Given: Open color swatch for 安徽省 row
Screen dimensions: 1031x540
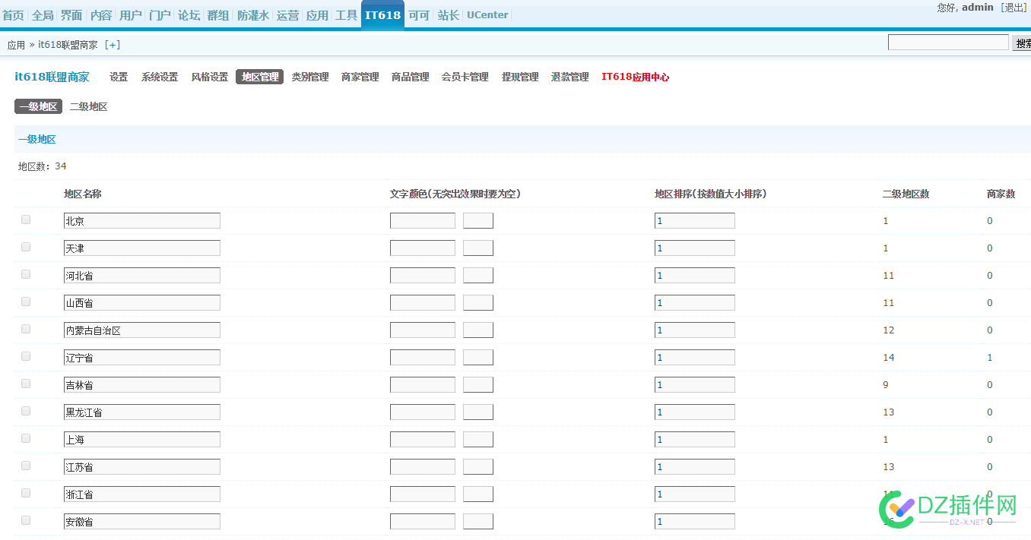Looking at the screenshot, I should click(x=478, y=521).
